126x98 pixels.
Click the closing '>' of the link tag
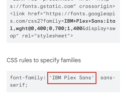tap(72, 36)
